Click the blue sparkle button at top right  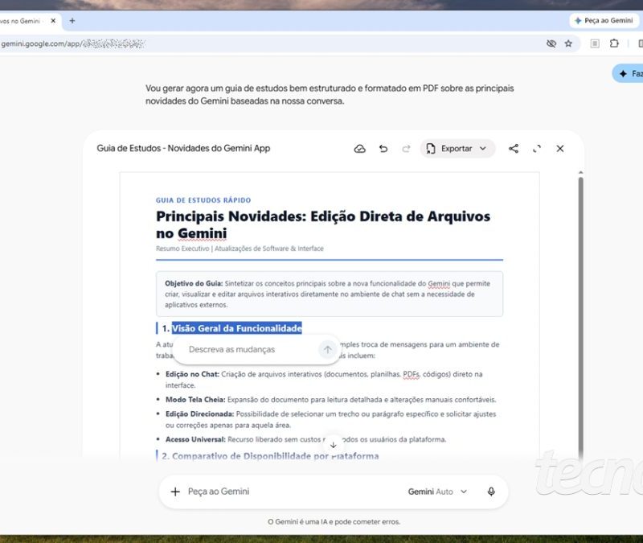[629, 74]
